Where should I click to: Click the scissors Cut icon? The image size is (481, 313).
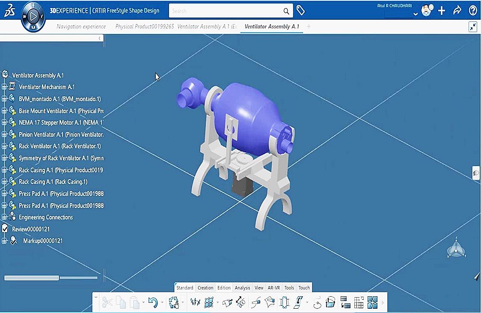[107, 303]
